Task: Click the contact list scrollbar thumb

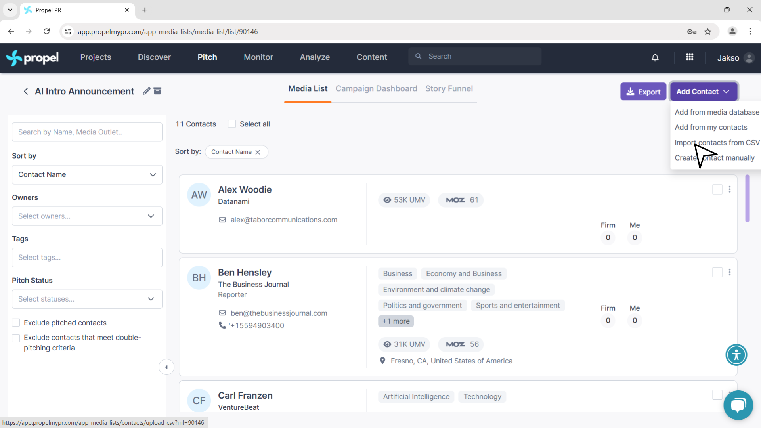Action: [x=748, y=198]
